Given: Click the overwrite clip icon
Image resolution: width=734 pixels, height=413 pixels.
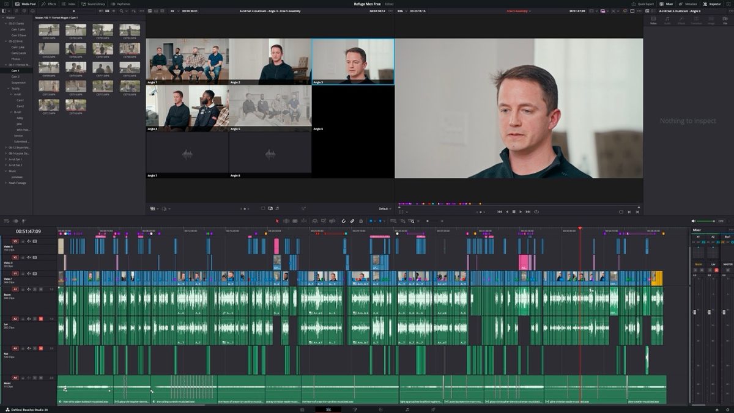Looking at the screenshot, I should coord(324,221).
